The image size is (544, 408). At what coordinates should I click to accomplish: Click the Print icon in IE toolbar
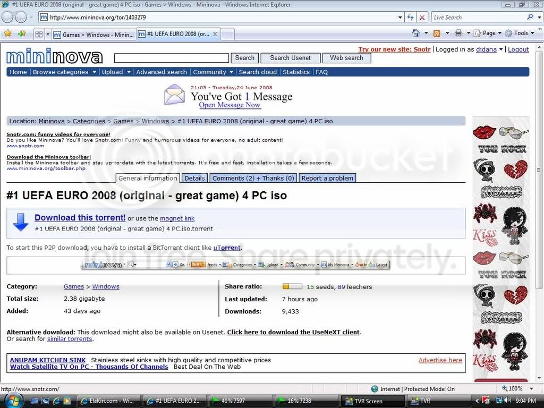[x=458, y=33]
